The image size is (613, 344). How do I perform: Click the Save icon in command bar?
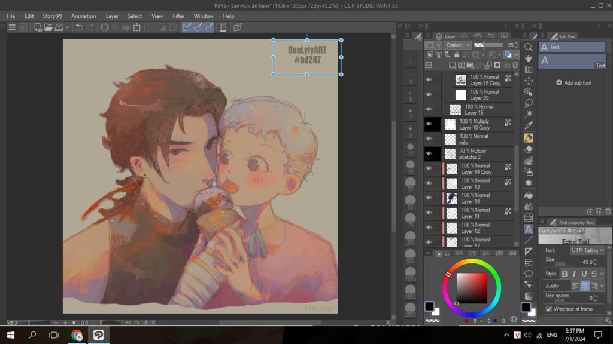click(59, 27)
